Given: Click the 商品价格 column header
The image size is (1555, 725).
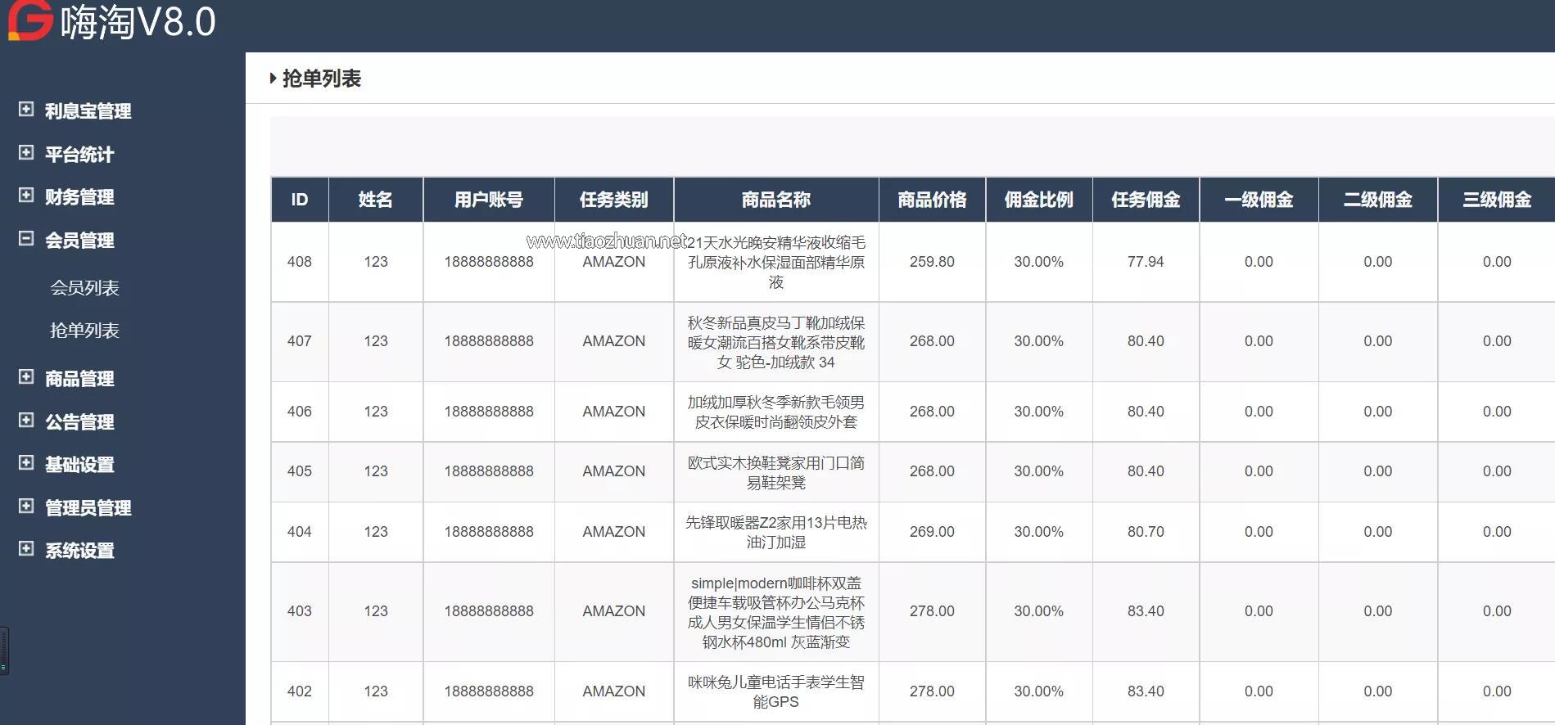Looking at the screenshot, I should [932, 200].
